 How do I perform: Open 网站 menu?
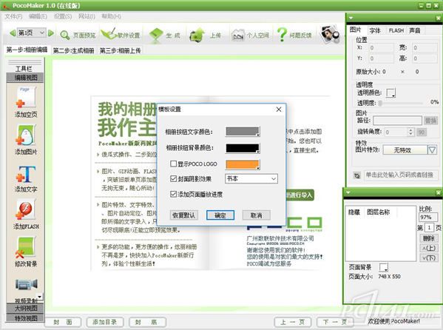click(87, 16)
